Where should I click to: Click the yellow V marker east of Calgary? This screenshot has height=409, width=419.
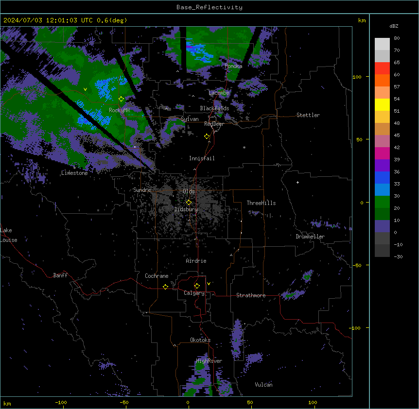click(x=209, y=284)
